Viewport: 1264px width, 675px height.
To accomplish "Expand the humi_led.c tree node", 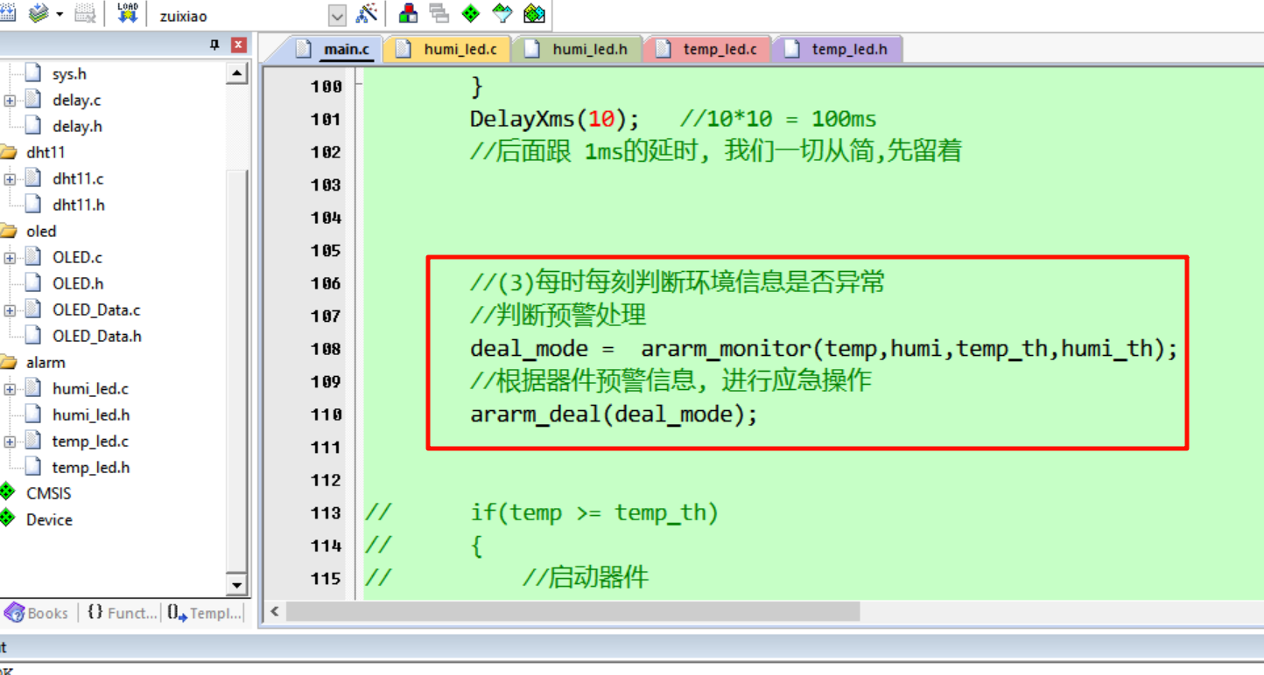I will point(10,389).
